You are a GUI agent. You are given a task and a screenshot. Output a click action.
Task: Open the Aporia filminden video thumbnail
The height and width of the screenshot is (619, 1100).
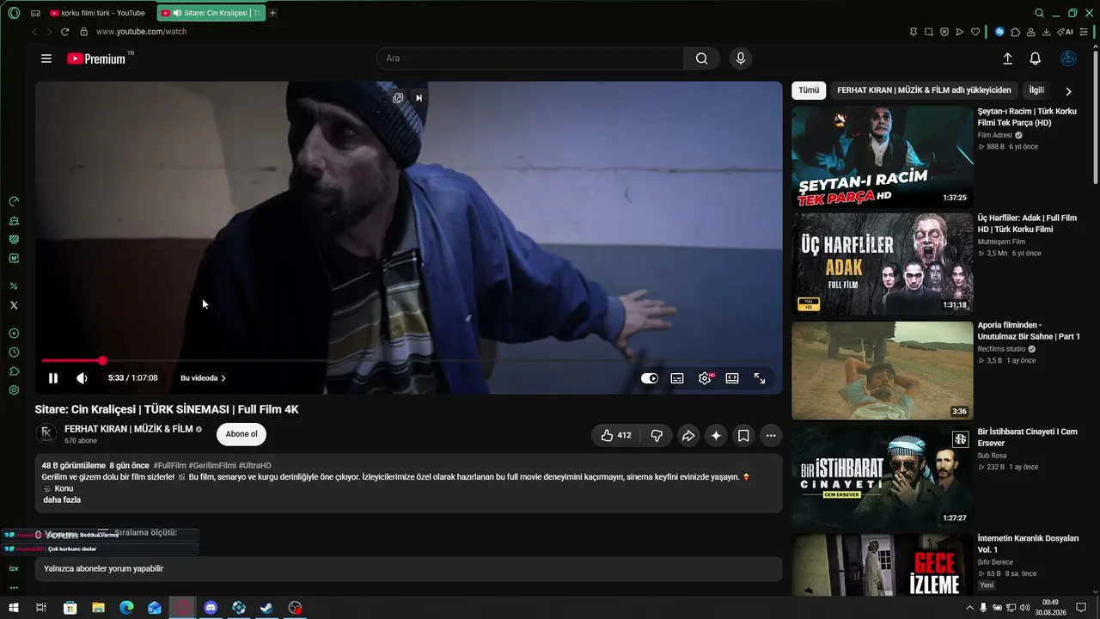pos(883,371)
